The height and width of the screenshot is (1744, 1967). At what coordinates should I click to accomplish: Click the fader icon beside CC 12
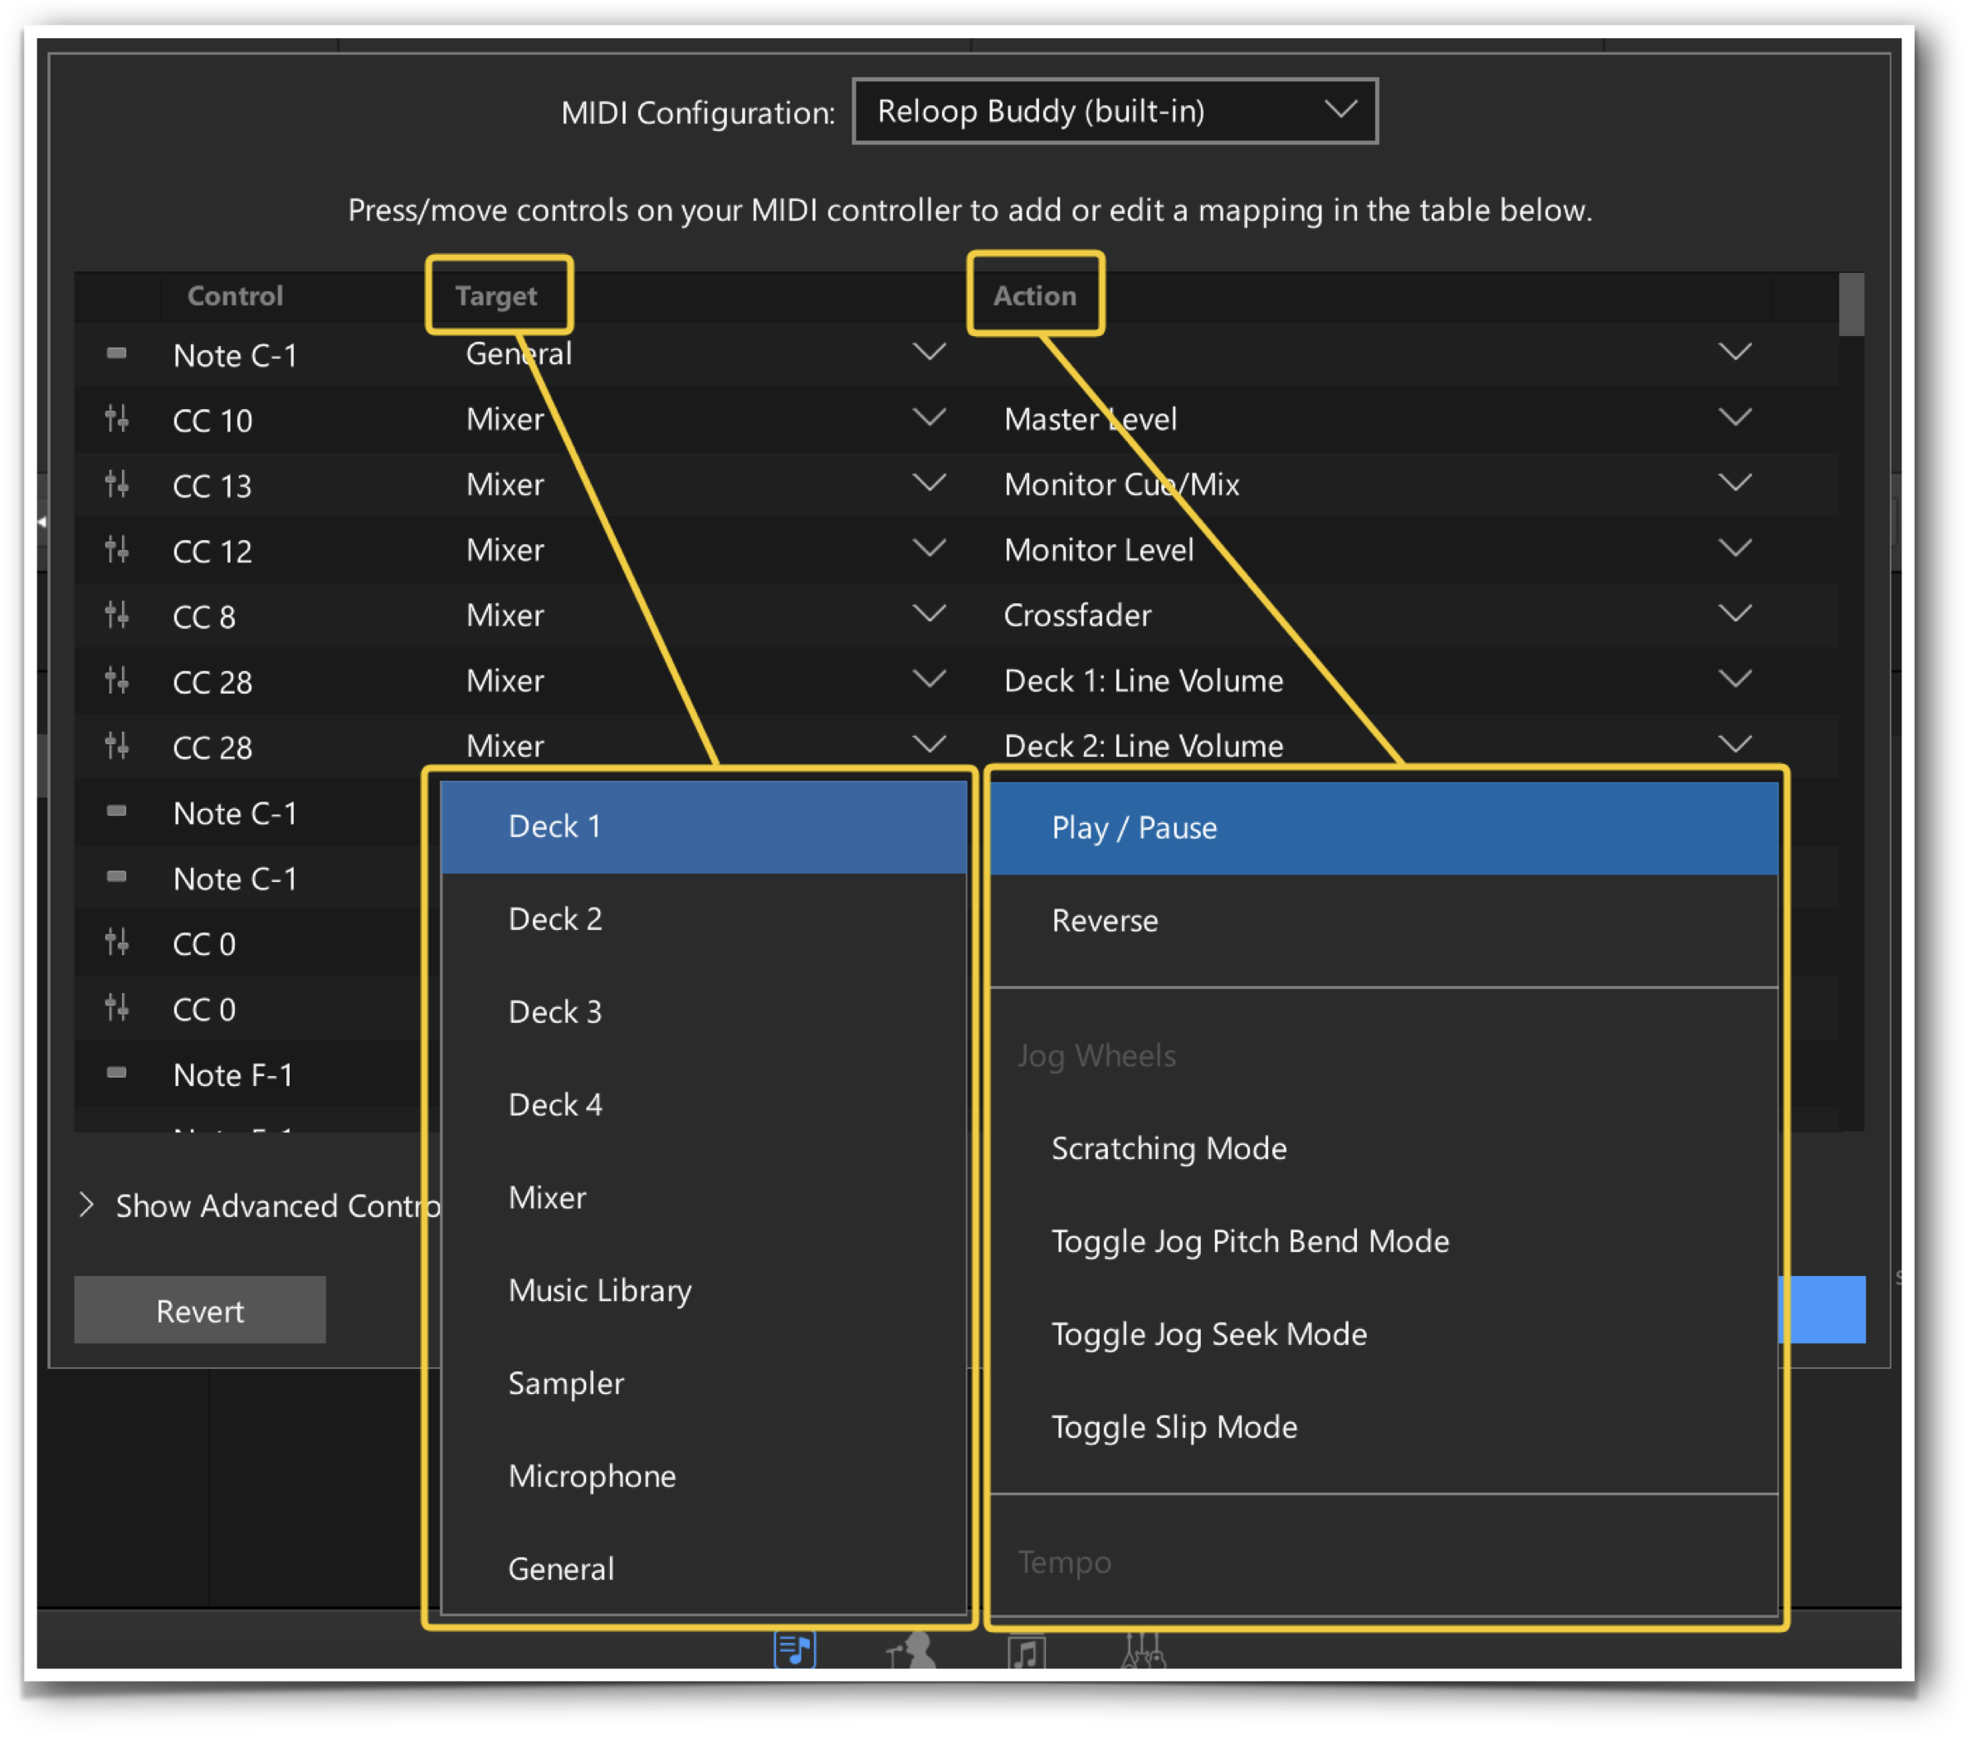(116, 550)
